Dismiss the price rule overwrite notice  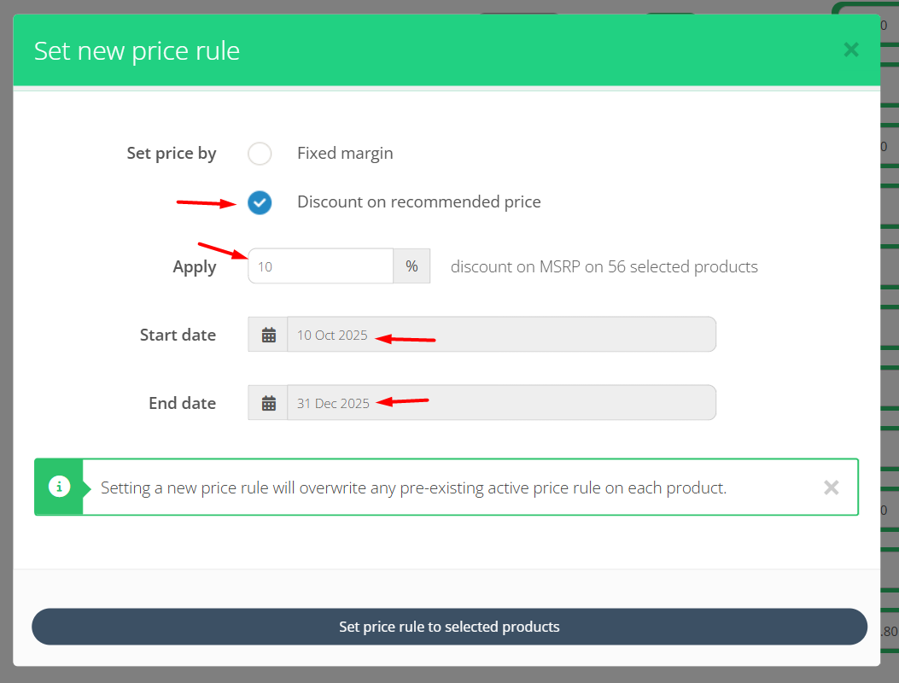click(x=831, y=487)
